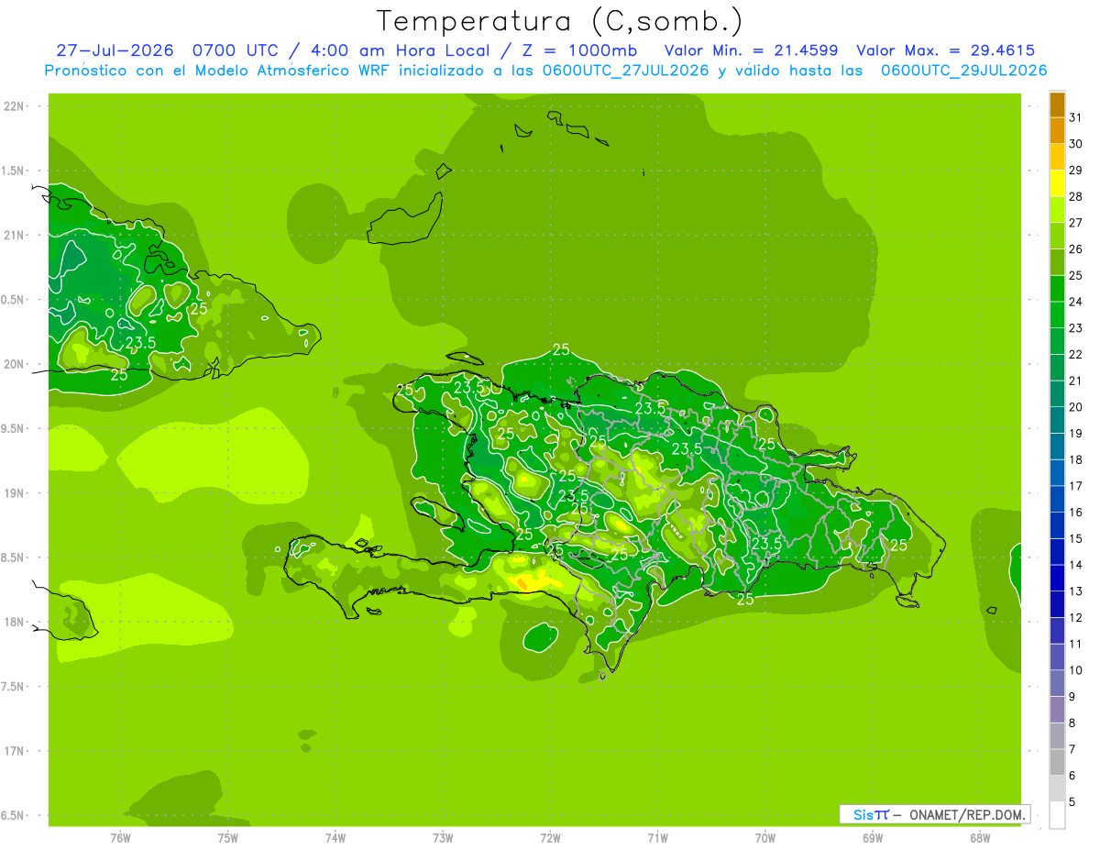
Task: Click the '69W' longitude label
Action: [873, 838]
